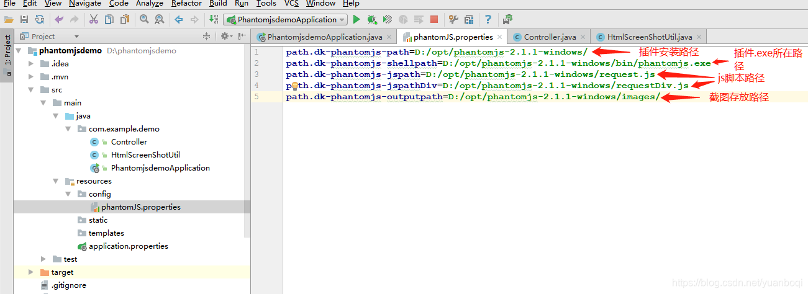Open the File menu

[9, 4]
